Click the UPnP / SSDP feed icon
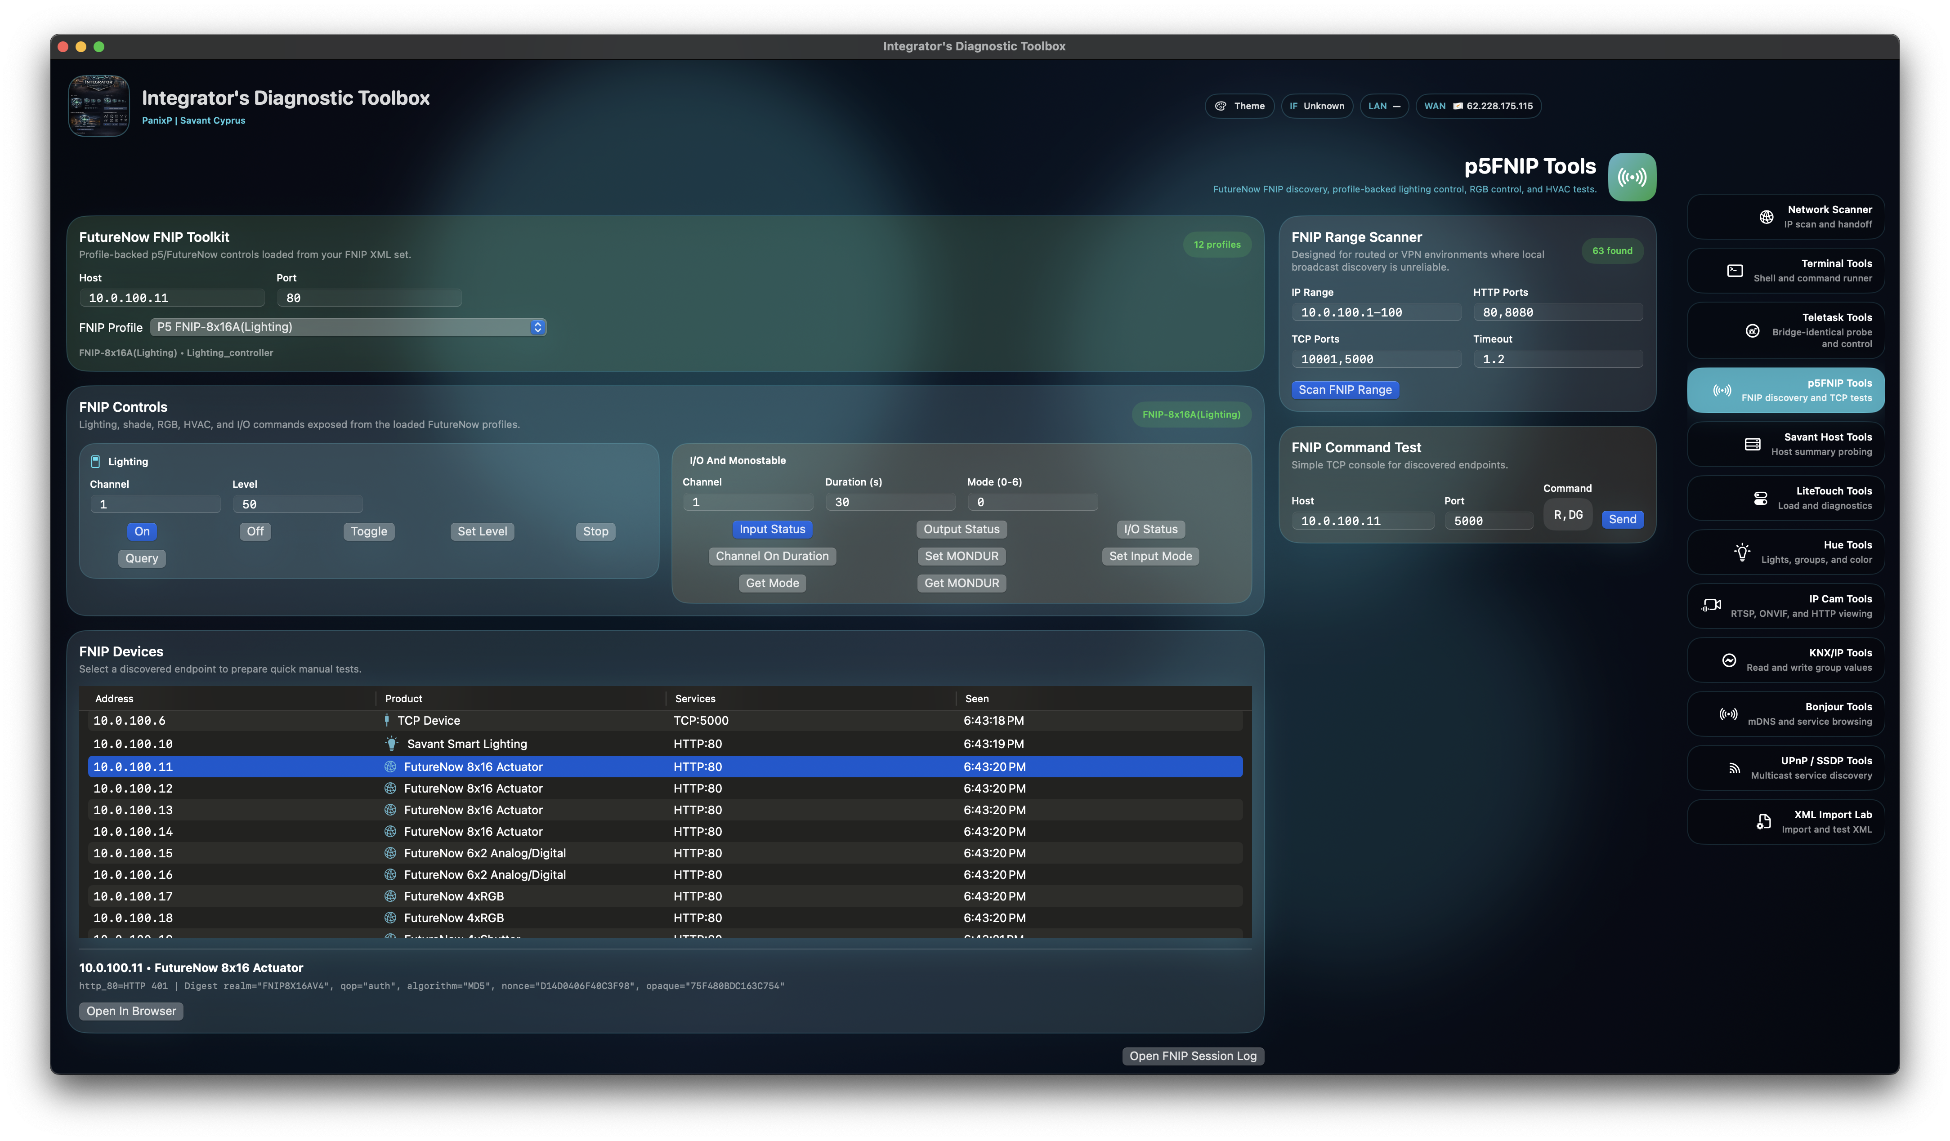1950x1141 pixels. (x=1734, y=768)
